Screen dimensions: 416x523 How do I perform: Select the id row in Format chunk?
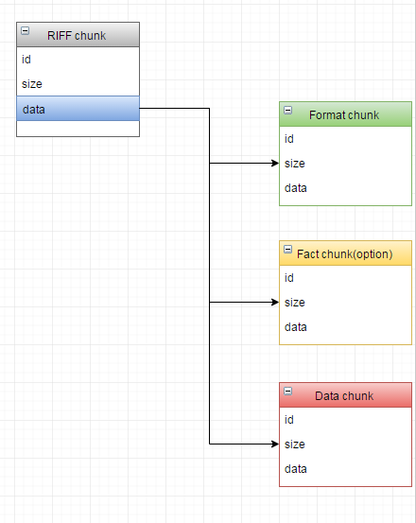[346, 139]
